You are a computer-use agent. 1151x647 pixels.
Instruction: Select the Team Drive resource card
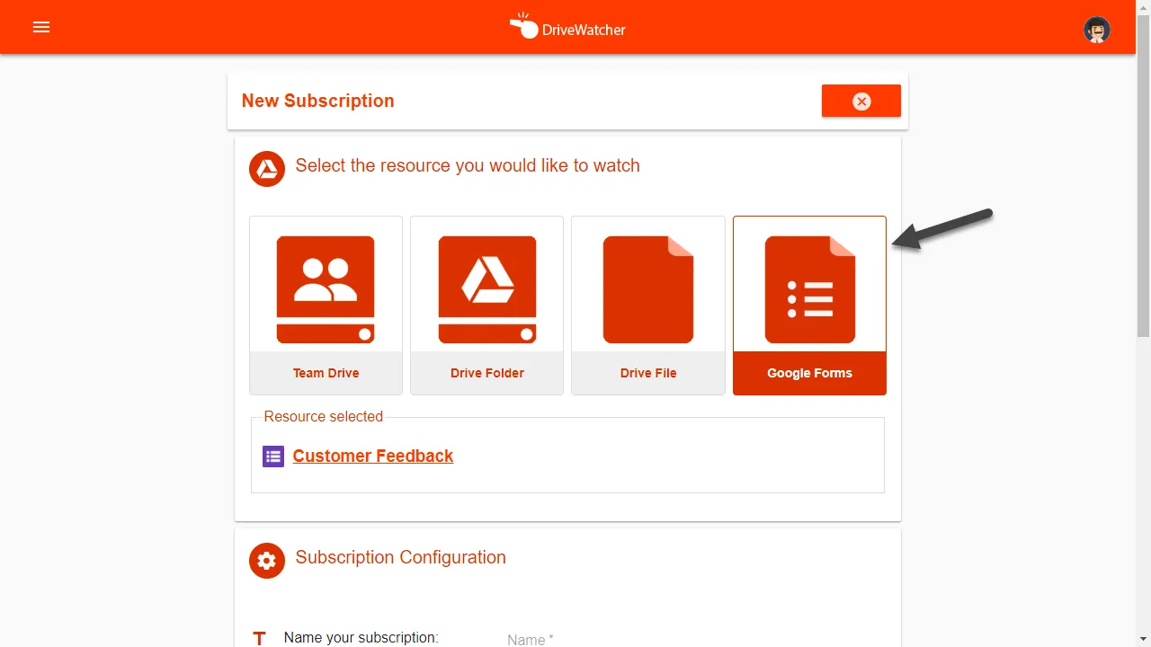[x=326, y=306]
